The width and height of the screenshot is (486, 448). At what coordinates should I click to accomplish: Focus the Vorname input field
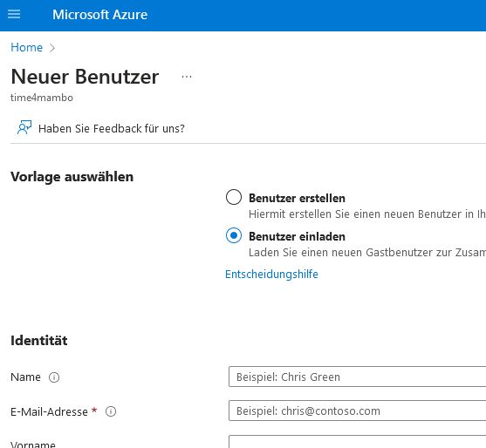(x=357, y=442)
